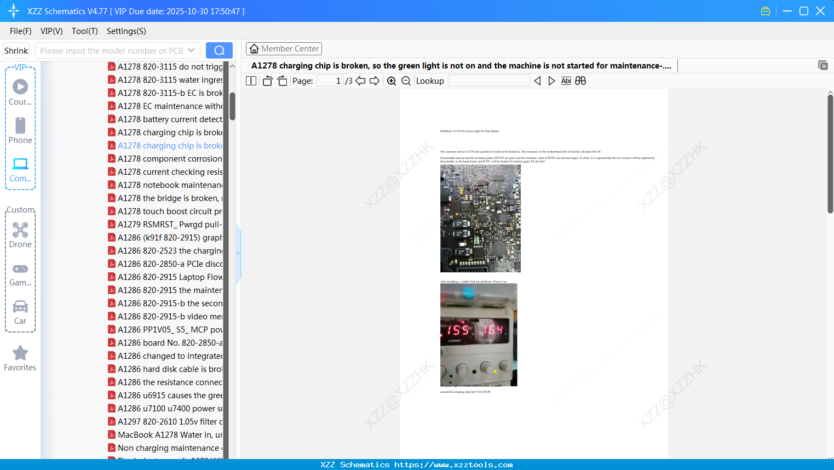Image resolution: width=834 pixels, height=470 pixels.
Task: Open the Courses category in the sidebar
Action: tap(20, 93)
